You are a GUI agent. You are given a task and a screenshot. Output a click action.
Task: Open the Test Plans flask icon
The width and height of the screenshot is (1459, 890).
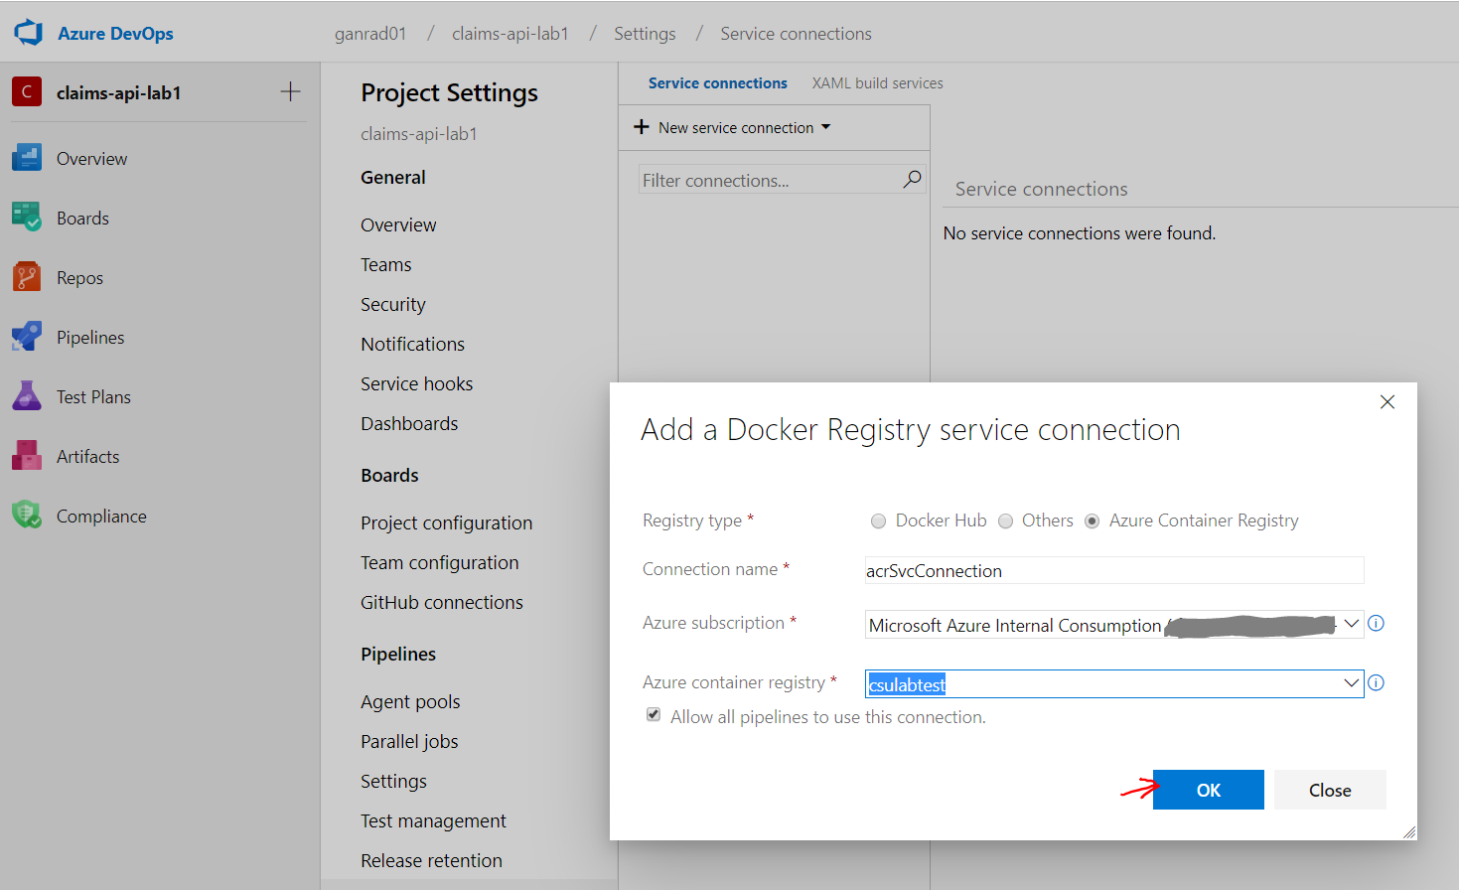(x=27, y=396)
